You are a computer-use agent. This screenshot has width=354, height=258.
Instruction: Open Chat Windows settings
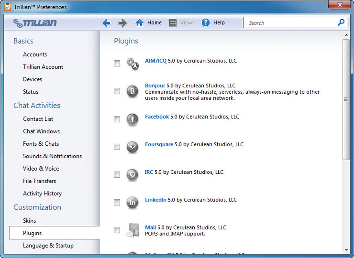pos(42,131)
